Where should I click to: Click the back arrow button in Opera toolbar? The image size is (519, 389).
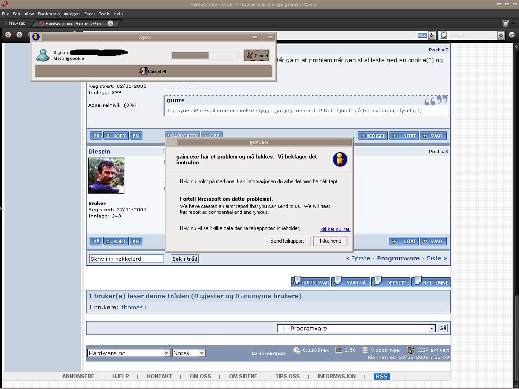[x=19, y=34]
